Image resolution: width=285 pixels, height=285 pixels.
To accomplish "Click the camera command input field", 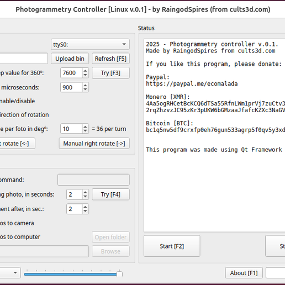I will [93, 180].
